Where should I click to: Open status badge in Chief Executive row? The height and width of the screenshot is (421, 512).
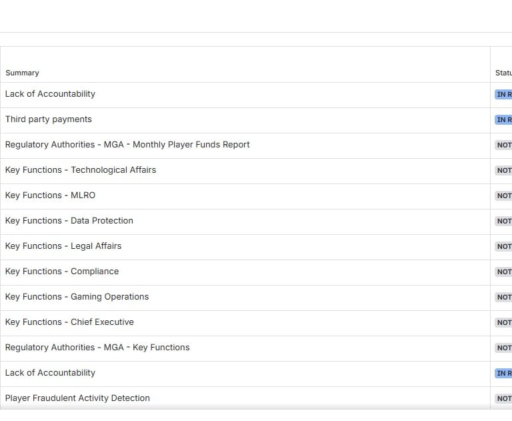pyautogui.click(x=503, y=323)
